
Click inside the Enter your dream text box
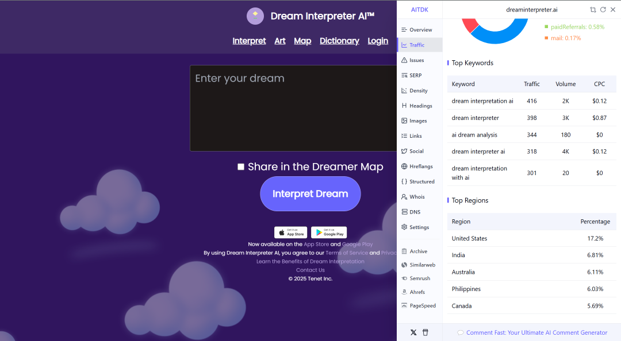[293, 108]
